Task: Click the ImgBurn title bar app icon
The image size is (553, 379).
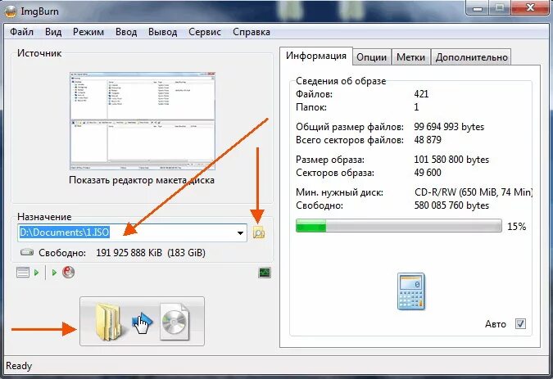Action: tap(10, 11)
